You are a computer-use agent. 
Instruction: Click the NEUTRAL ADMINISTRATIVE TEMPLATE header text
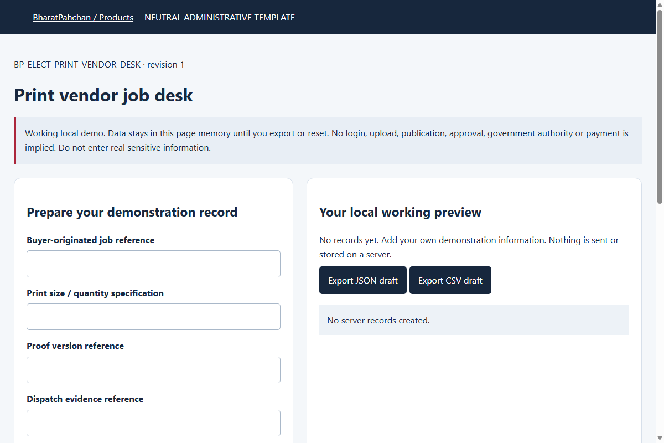click(x=220, y=17)
